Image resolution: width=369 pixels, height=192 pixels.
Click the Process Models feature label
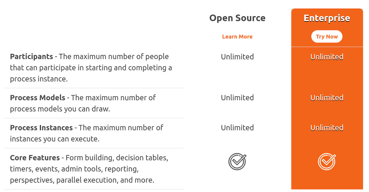click(x=38, y=98)
